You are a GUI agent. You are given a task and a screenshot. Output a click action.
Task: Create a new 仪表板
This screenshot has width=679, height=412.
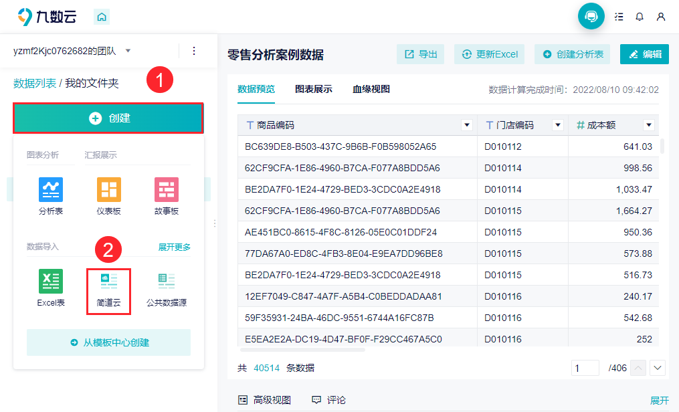pos(108,196)
